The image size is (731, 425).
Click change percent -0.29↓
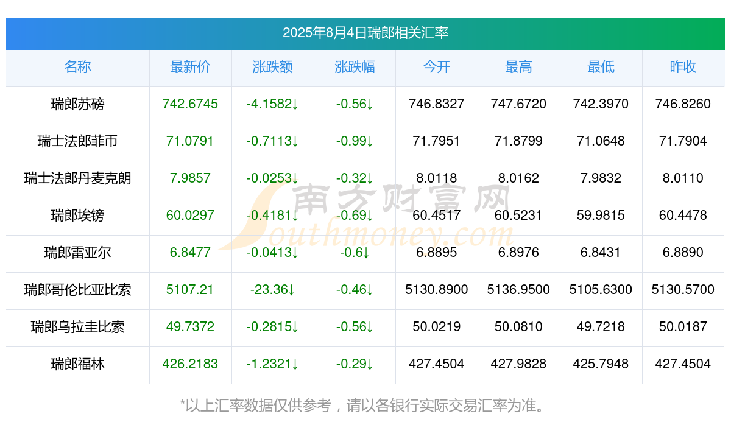click(355, 364)
